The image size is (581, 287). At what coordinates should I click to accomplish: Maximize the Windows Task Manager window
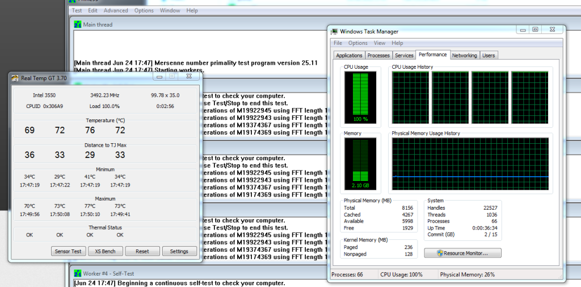(535, 30)
